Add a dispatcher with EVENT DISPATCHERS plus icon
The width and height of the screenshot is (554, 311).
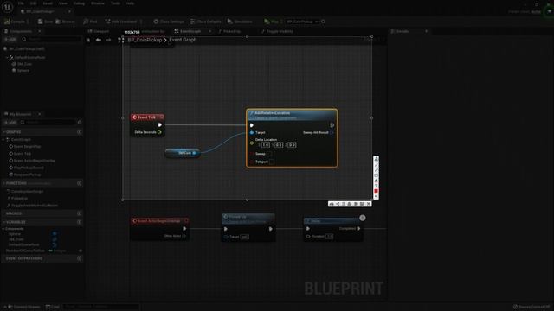coord(79,258)
